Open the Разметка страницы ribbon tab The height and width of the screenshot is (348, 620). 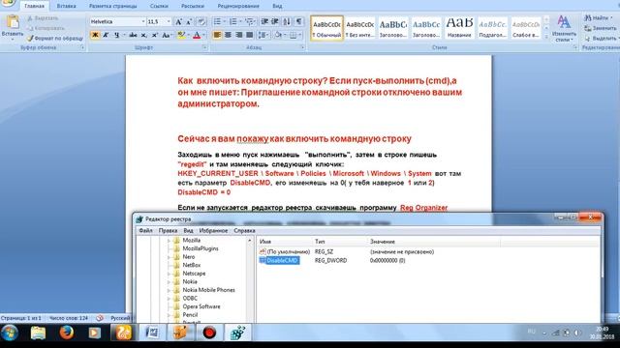pos(112,7)
